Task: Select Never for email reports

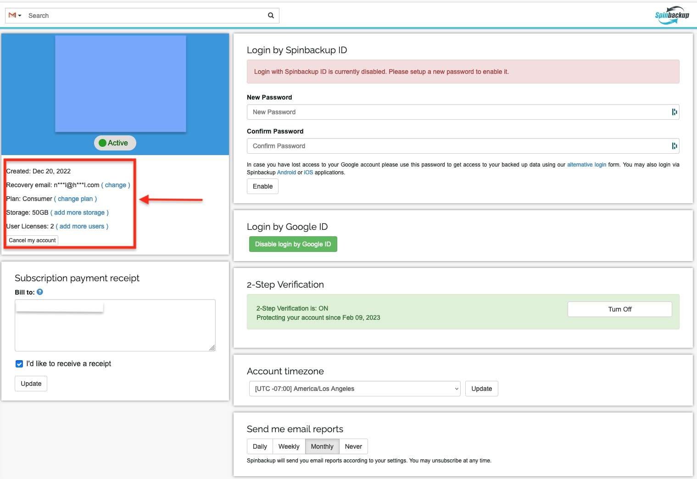Action: click(353, 446)
